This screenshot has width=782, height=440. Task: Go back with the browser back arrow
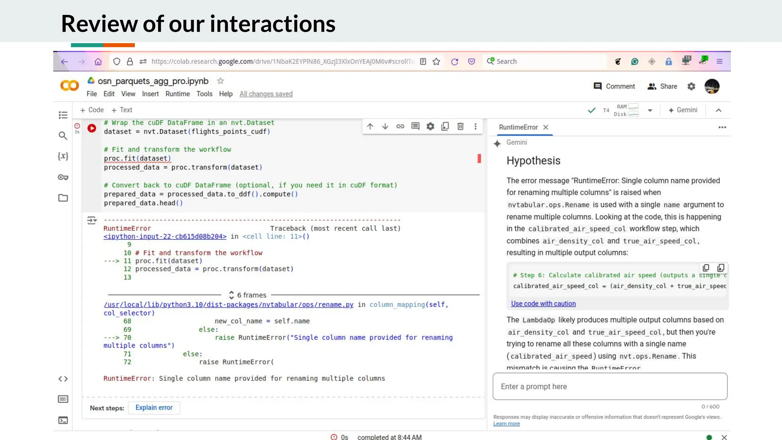tap(65, 61)
